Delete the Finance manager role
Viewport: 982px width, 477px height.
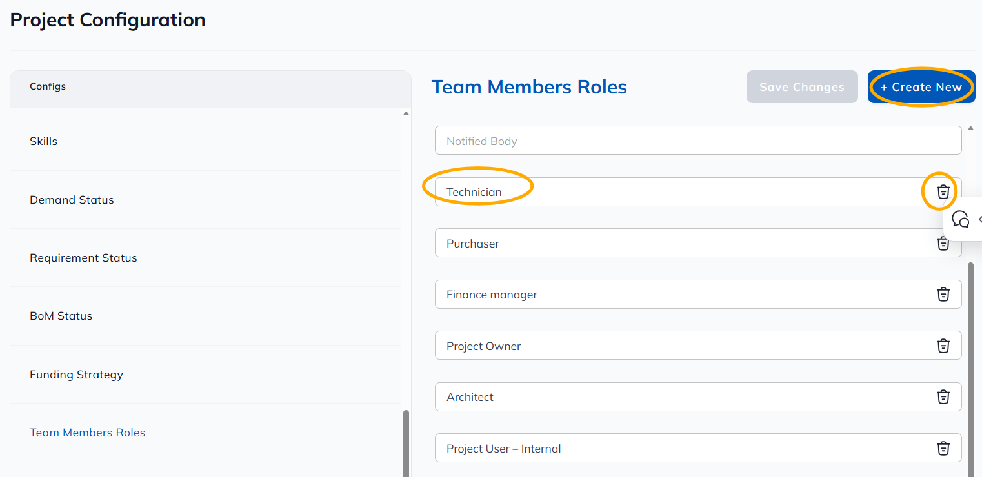point(943,294)
